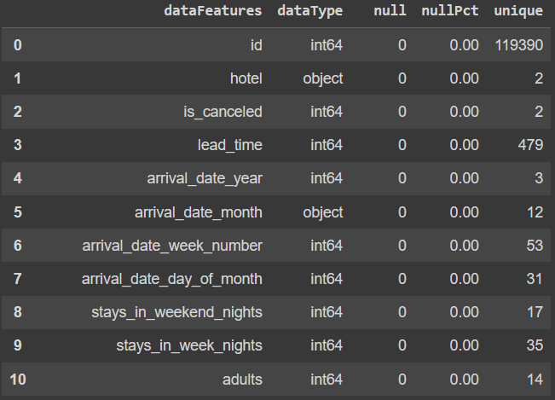Select the unique value 53
The image size is (555, 400).
535,246
